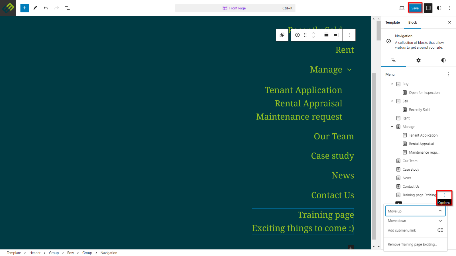Collapse the Manage item in sidebar tree
This screenshot has height=256, width=456.
[392, 127]
